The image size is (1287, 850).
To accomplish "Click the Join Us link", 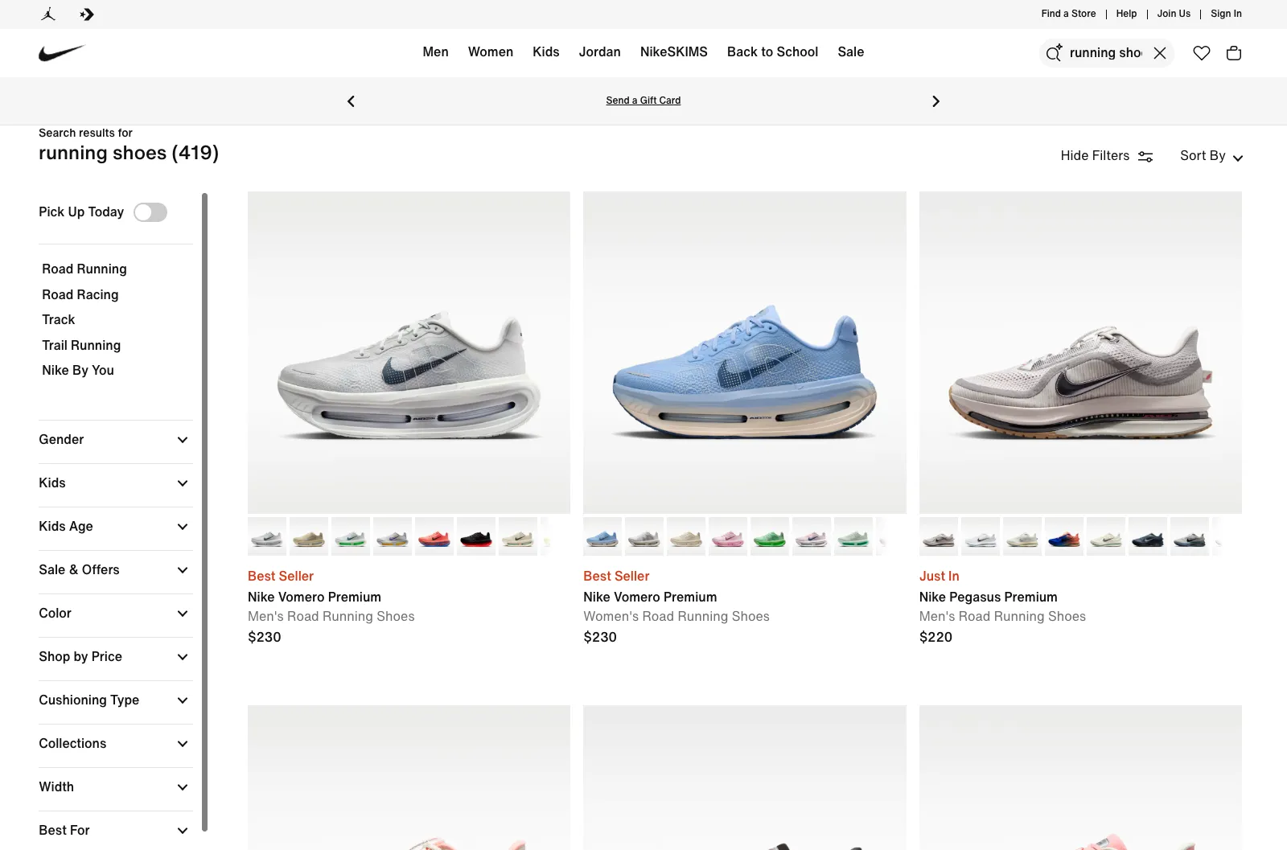I will pyautogui.click(x=1174, y=14).
